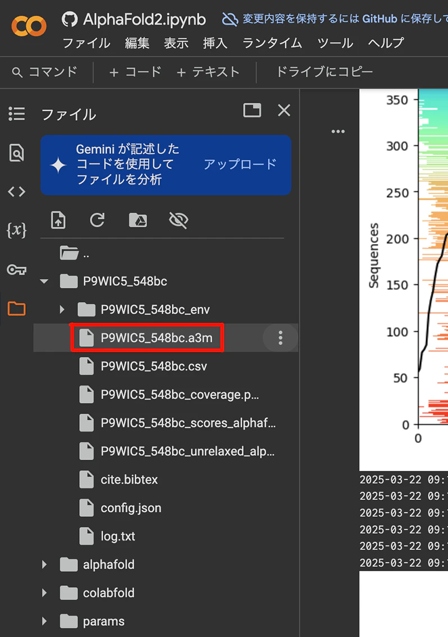Open the 挿入 menu

tap(215, 43)
